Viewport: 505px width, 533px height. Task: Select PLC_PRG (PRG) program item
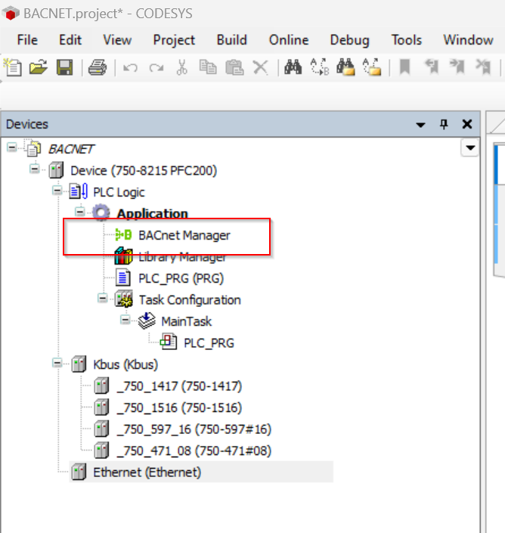[181, 278]
